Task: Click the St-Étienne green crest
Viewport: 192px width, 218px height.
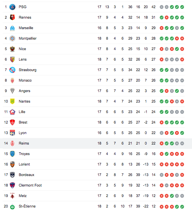Action: click(x=12, y=207)
